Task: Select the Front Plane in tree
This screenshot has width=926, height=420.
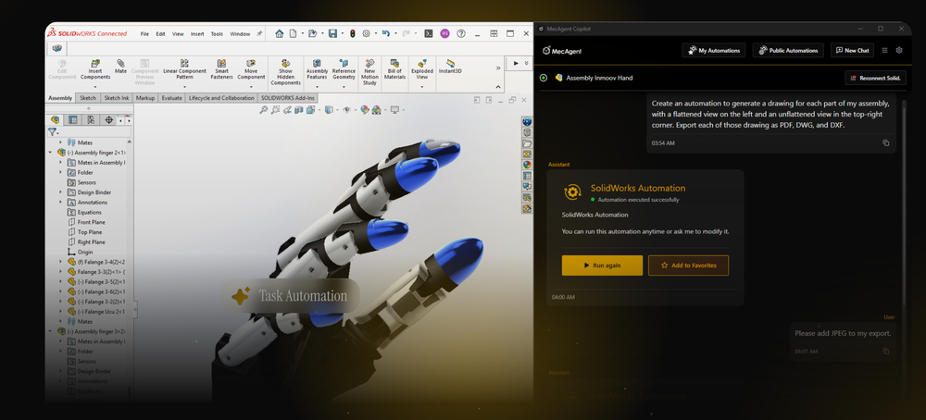Action: [86, 222]
